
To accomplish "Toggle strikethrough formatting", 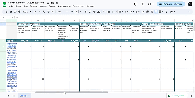I will (94, 12).
